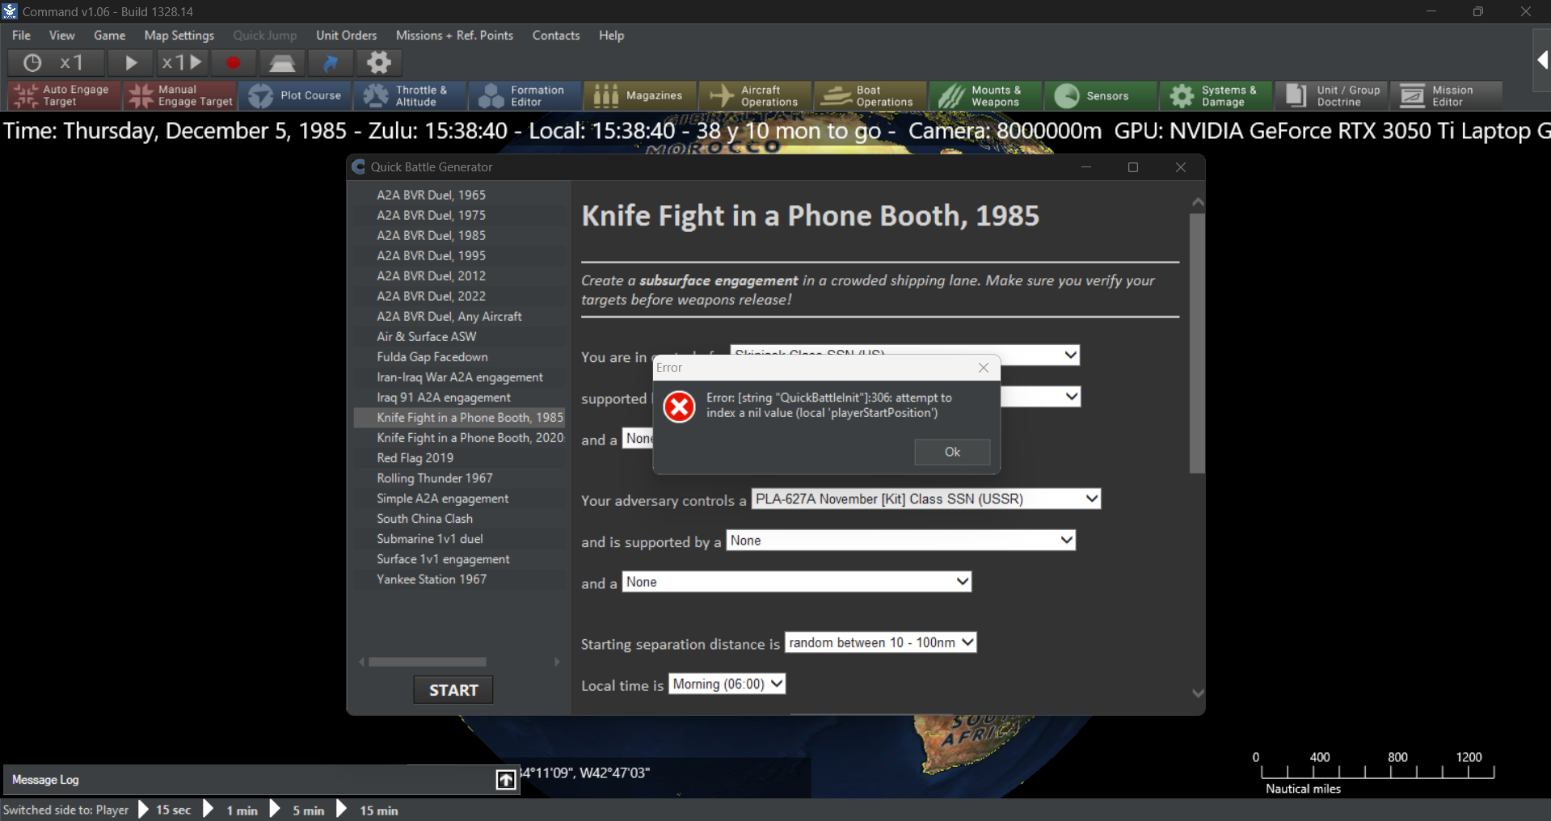Open the Mission Editor

tap(1447, 95)
